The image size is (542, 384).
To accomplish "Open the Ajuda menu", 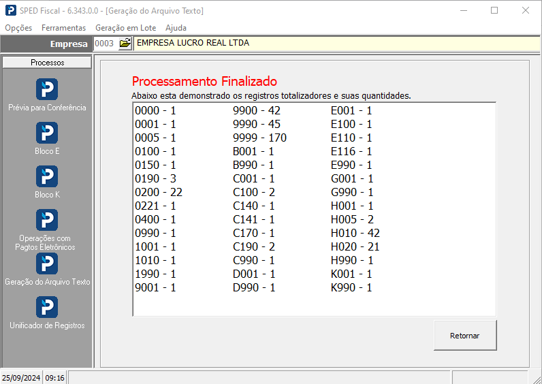I will tap(176, 28).
